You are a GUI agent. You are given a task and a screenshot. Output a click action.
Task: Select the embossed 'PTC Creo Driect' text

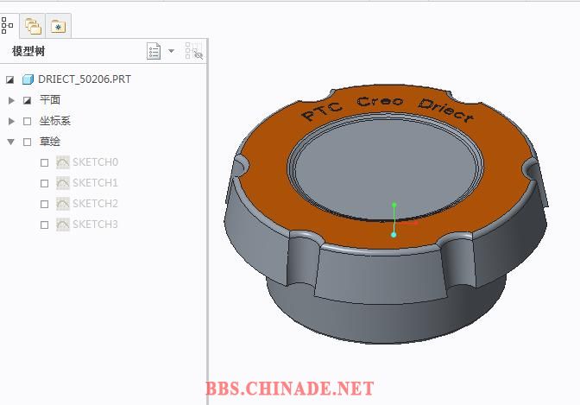(388, 109)
